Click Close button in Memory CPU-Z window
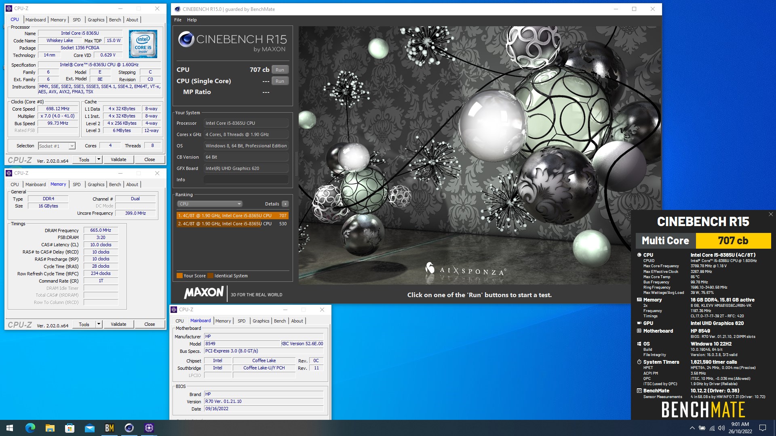Image resolution: width=776 pixels, height=436 pixels. (x=150, y=324)
